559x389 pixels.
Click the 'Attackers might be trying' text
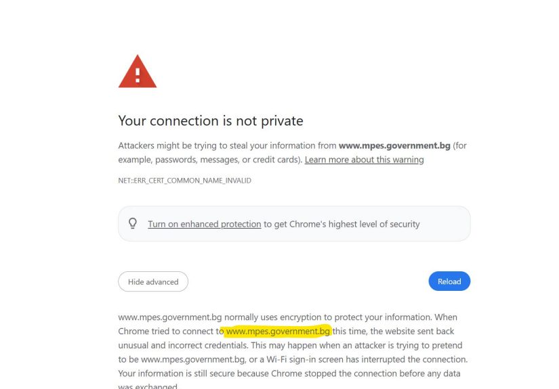tap(169, 145)
